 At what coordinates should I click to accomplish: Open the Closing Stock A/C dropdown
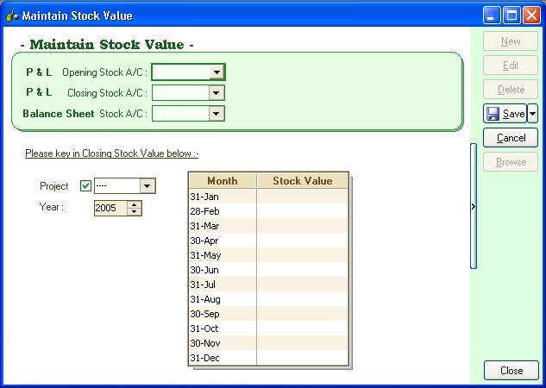click(217, 93)
